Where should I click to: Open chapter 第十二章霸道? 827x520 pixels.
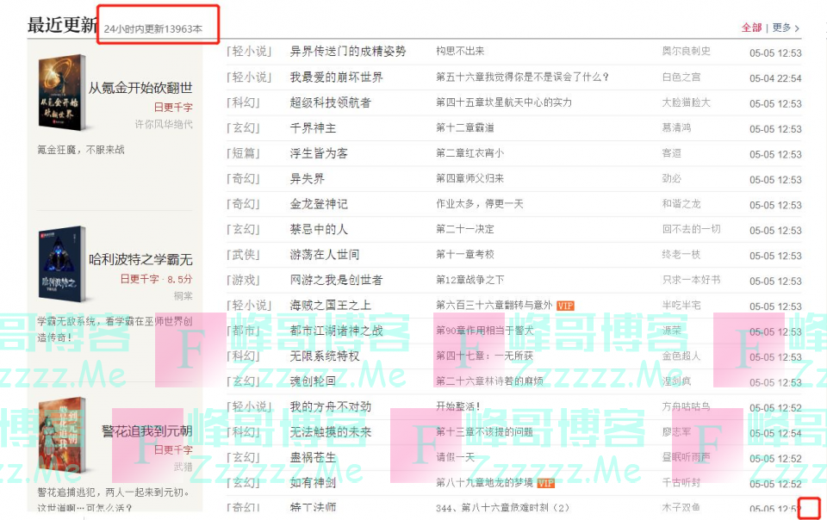(464, 128)
